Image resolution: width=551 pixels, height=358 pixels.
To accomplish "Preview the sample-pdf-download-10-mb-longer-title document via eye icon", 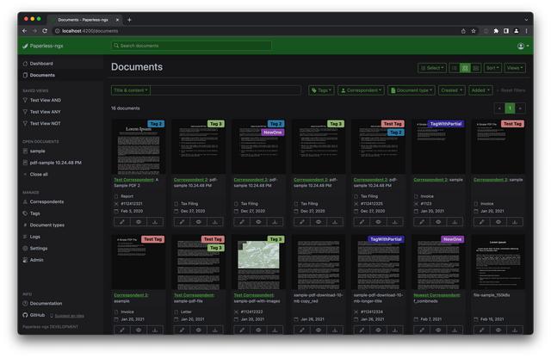I will (378, 330).
